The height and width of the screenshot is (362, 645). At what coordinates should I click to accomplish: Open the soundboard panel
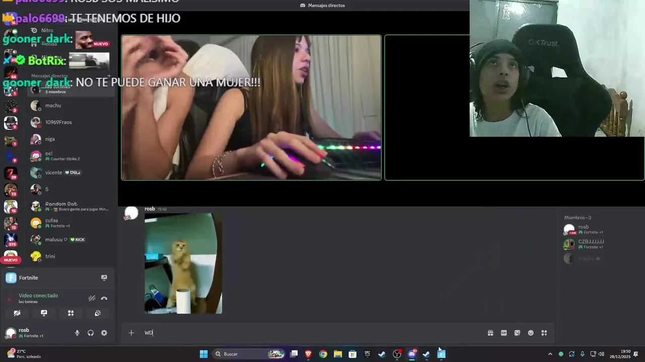point(98,313)
